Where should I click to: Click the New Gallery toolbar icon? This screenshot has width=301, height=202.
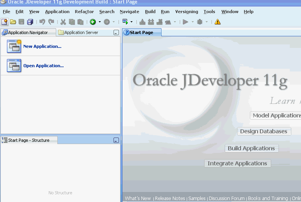tap(4, 22)
